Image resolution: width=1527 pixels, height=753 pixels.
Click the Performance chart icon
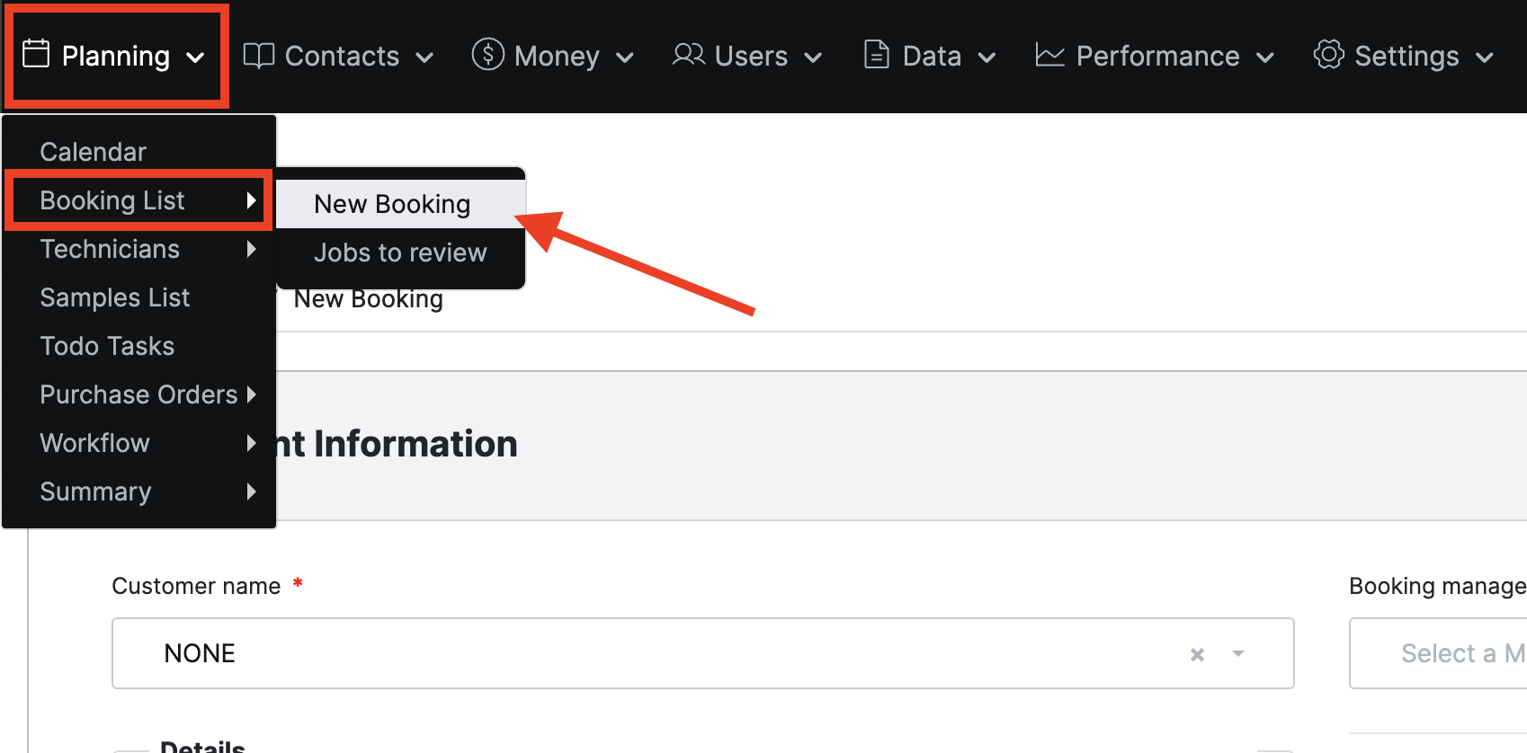[x=1049, y=55]
